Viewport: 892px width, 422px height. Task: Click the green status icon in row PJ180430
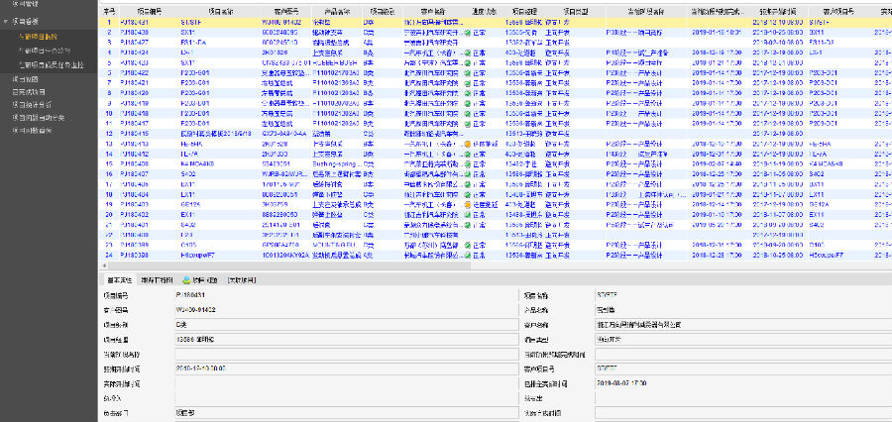[x=468, y=32]
